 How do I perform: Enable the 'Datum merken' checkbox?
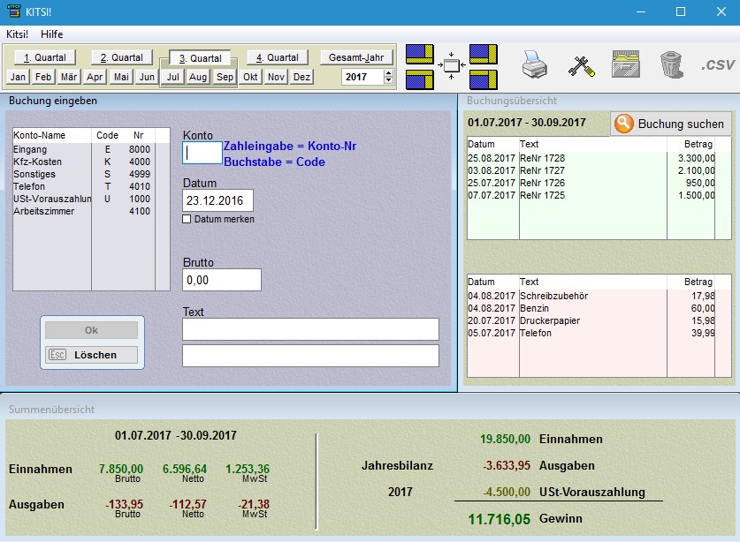[187, 219]
